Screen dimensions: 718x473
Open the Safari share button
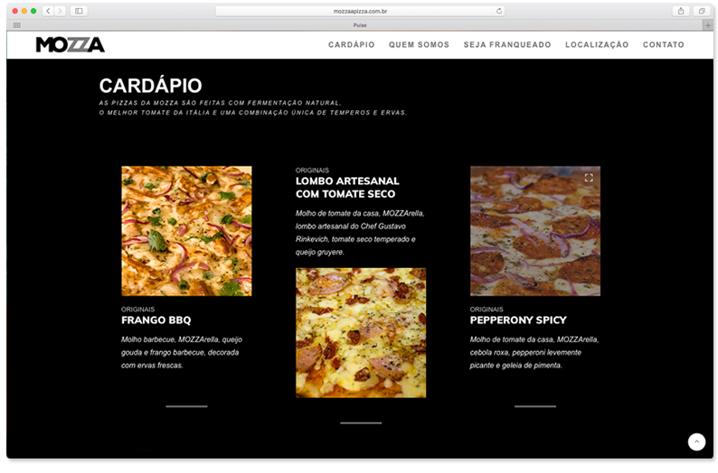(x=681, y=11)
